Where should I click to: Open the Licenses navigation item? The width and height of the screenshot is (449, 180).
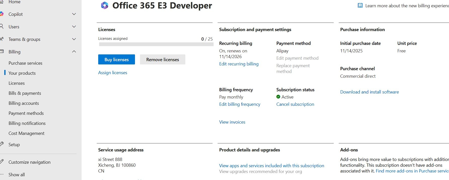click(17, 83)
